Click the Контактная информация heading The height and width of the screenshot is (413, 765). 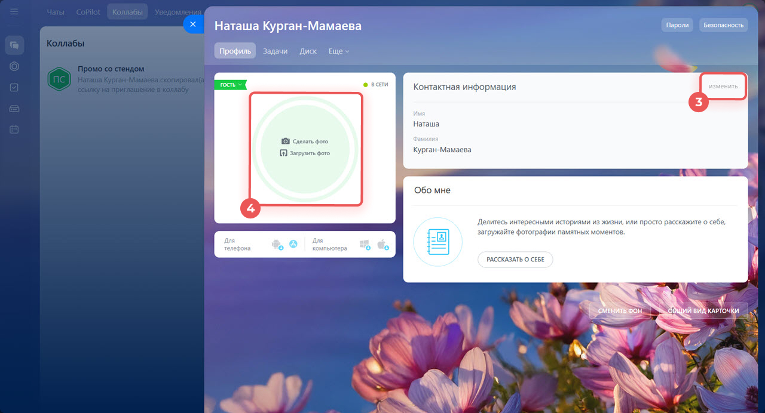[465, 87]
